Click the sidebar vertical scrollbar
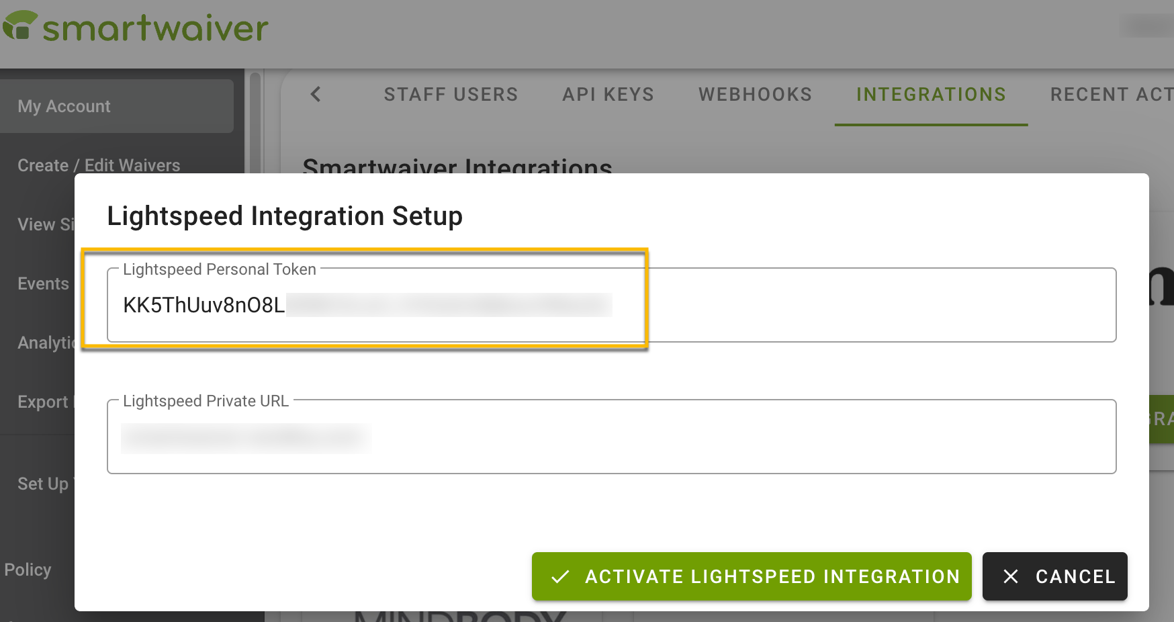 [255, 121]
